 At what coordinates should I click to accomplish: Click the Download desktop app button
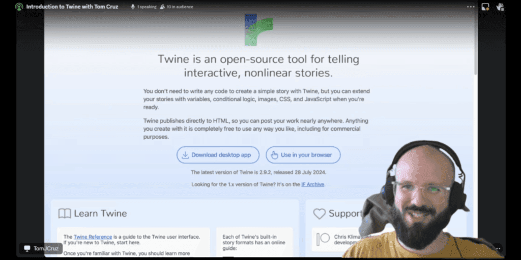pyautogui.click(x=218, y=155)
